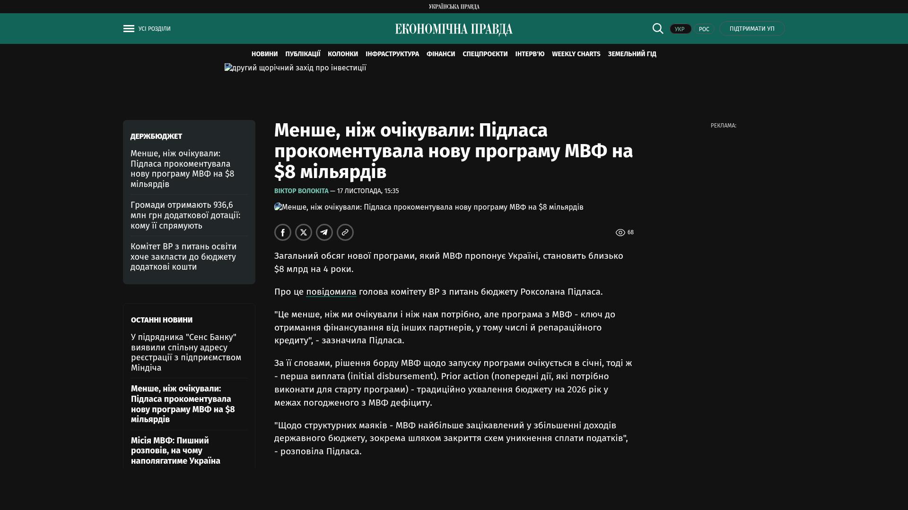Switch language to РОС
The height and width of the screenshot is (510, 908).
tap(704, 29)
